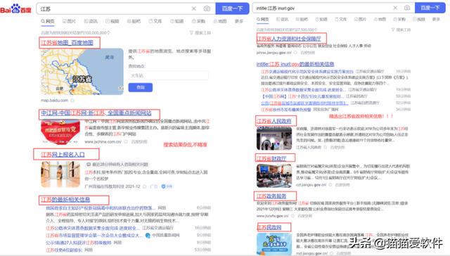The width and height of the screenshot is (450, 256).
Task: Select 网页 tab on the left page
Action: pyautogui.click(x=48, y=21)
